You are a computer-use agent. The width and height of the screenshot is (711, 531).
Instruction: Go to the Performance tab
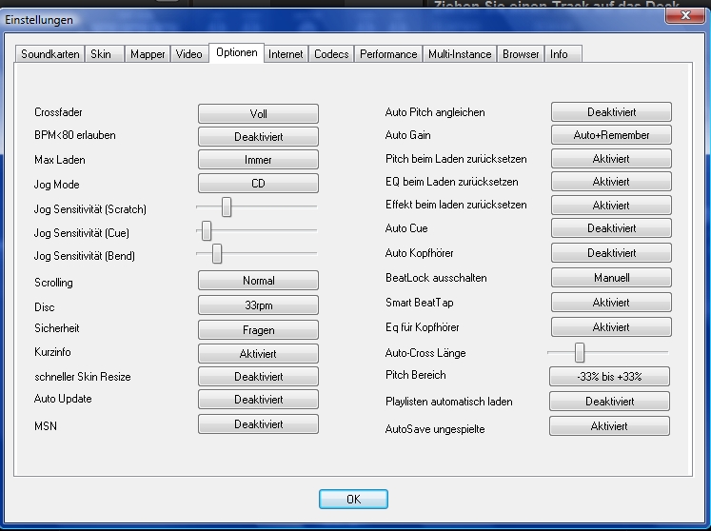tap(387, 54)
